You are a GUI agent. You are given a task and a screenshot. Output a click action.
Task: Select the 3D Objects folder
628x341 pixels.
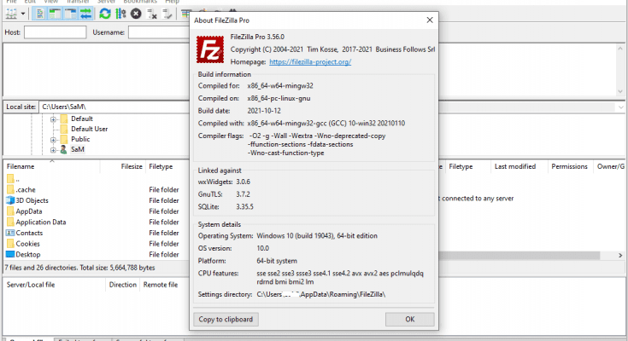pos(96,200)
